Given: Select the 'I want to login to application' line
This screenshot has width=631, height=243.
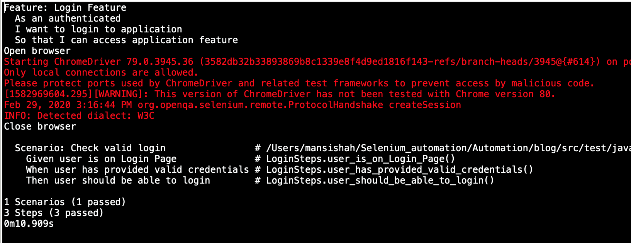Looking at the screenshot, I should tap(98, 29).
